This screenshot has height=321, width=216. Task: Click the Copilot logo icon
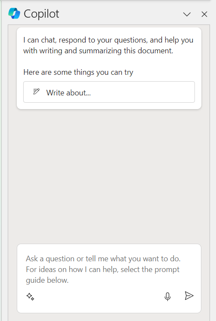[14, 13]
